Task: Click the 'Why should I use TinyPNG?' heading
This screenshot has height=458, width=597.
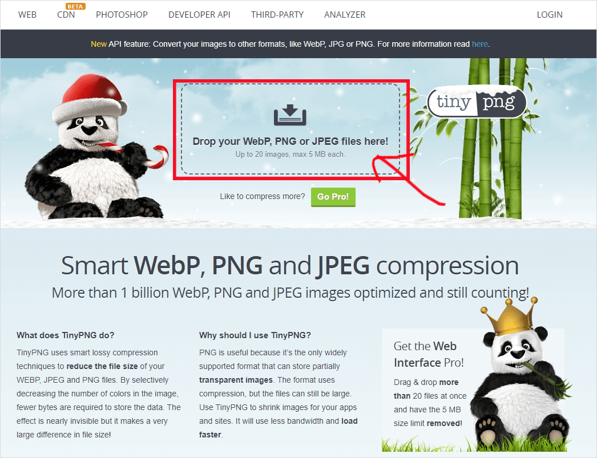Action: 255,335
